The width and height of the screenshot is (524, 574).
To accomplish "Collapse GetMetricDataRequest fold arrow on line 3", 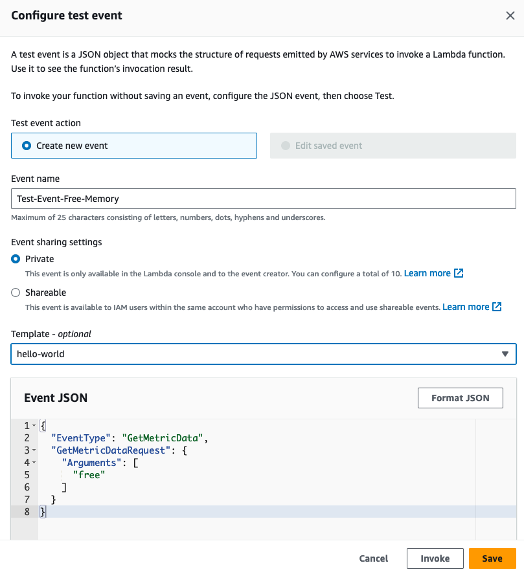I will pyautogui.click(x=34, y=450).
